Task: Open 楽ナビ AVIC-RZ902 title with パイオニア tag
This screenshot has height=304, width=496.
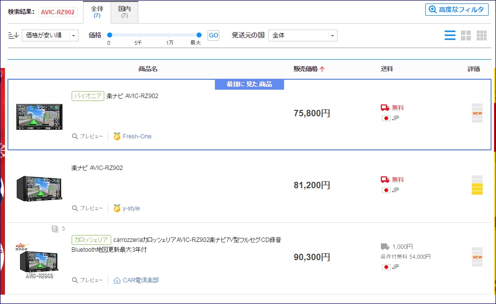Action: tap(132, 96)
